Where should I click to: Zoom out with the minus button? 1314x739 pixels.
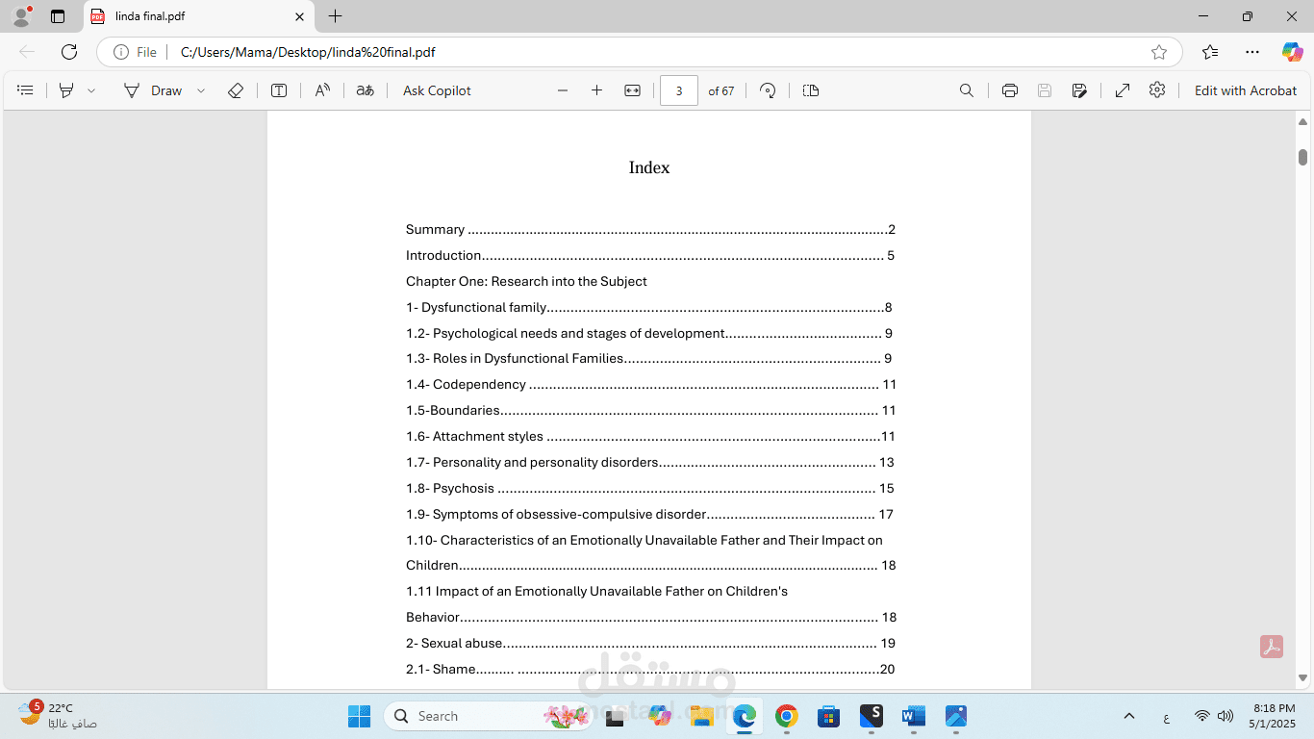[563, 90]
